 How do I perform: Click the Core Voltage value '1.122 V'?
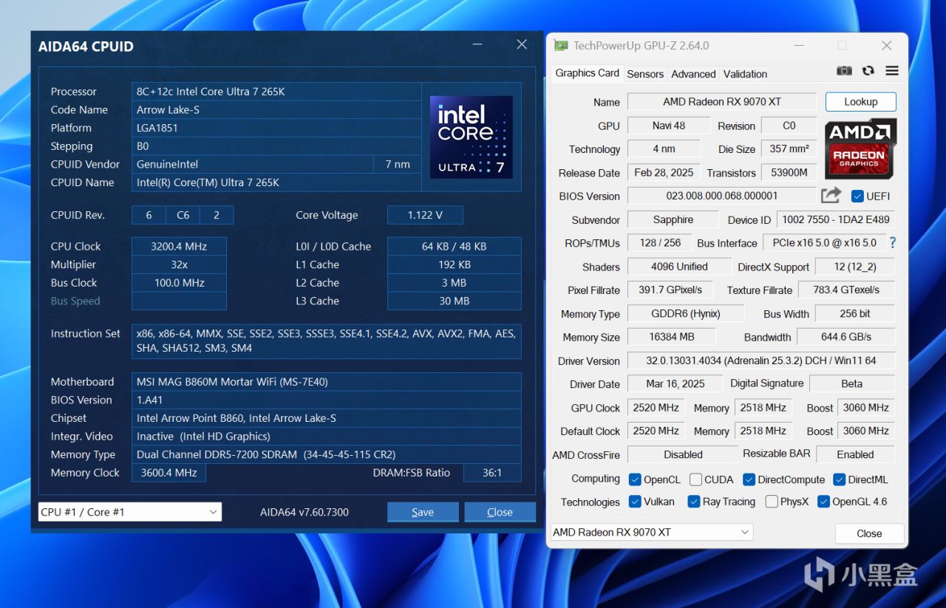[425, 215]
